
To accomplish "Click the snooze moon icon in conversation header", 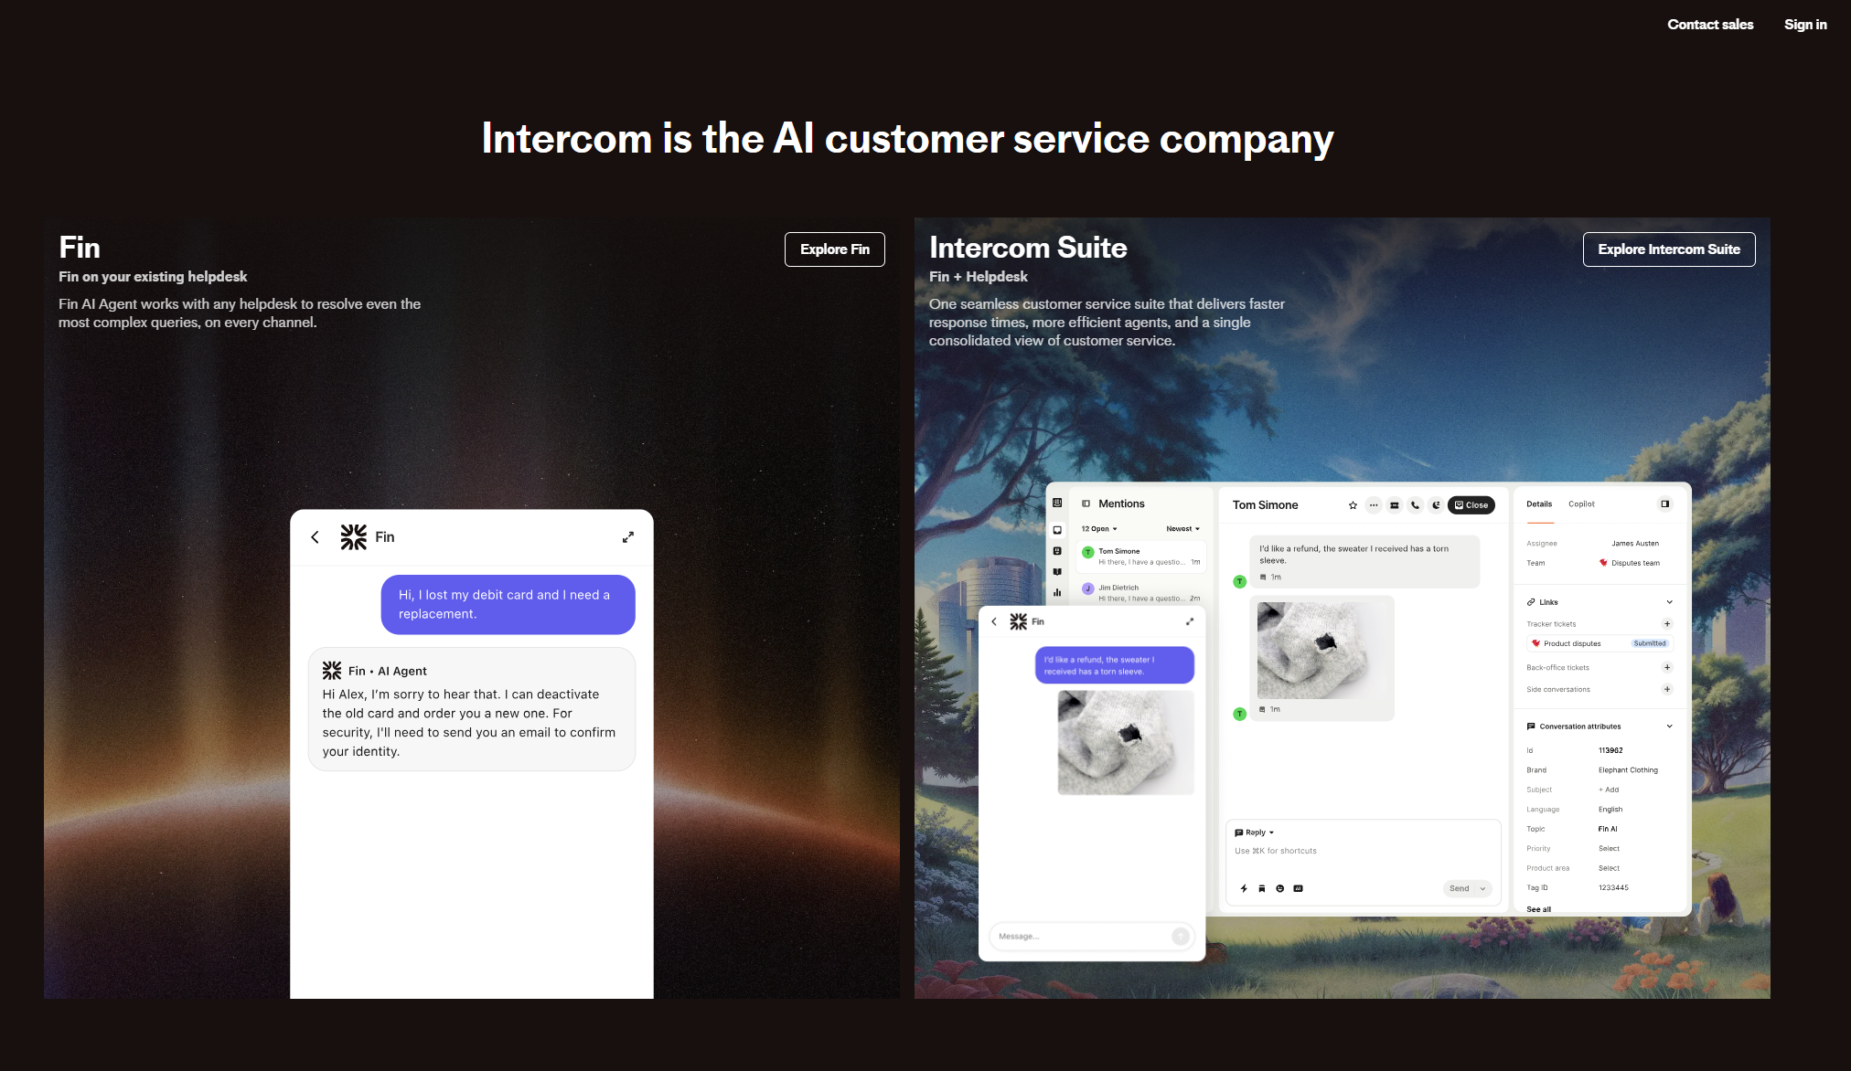I will coord(1436,505).
